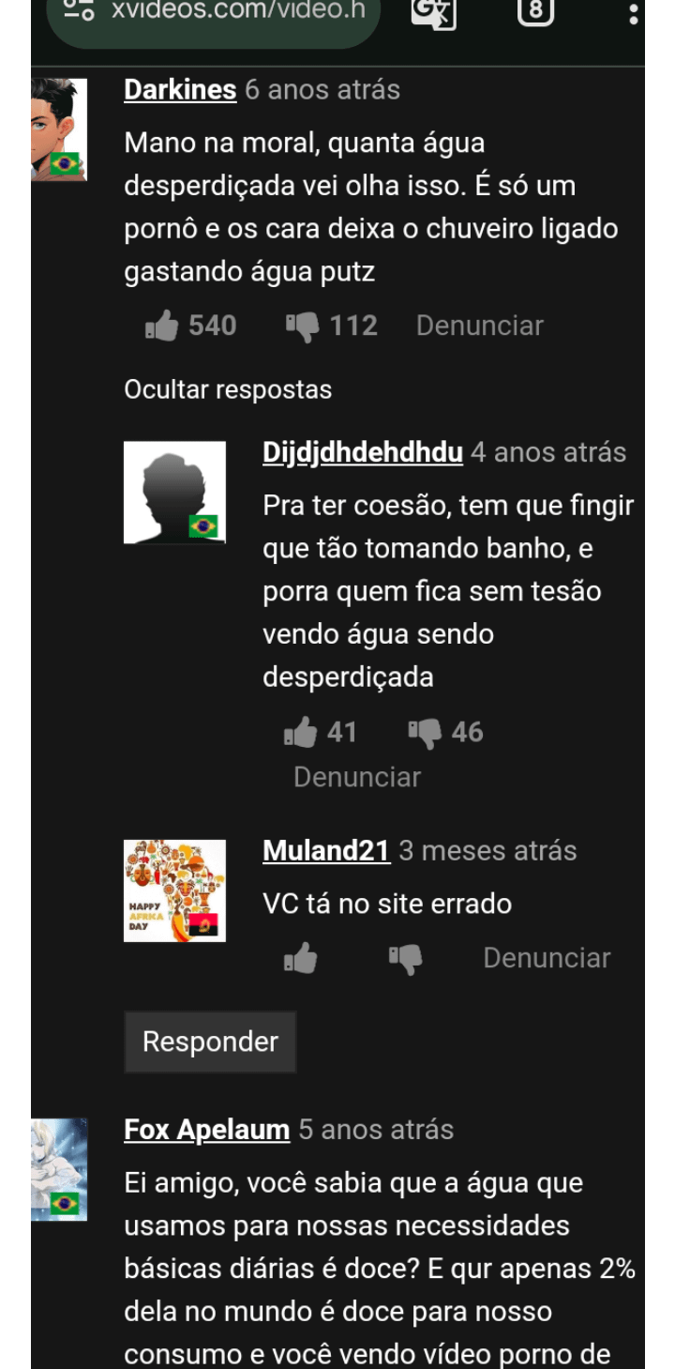Collapse replies with Ocultar respostas
This screenshot has width=675, height=1369.
click(228, 389)
